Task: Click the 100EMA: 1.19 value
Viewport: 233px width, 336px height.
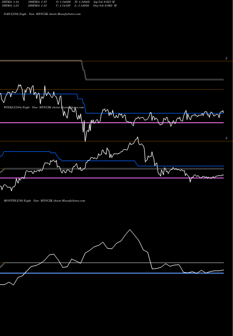Action: [x=37, y=2]
